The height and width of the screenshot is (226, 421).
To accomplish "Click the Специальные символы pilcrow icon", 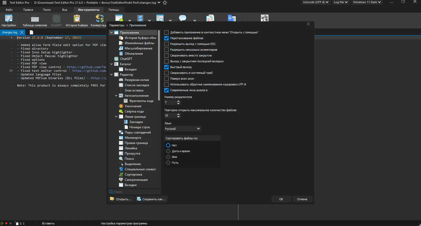I will pyautogui.click(x=121, y=169).
